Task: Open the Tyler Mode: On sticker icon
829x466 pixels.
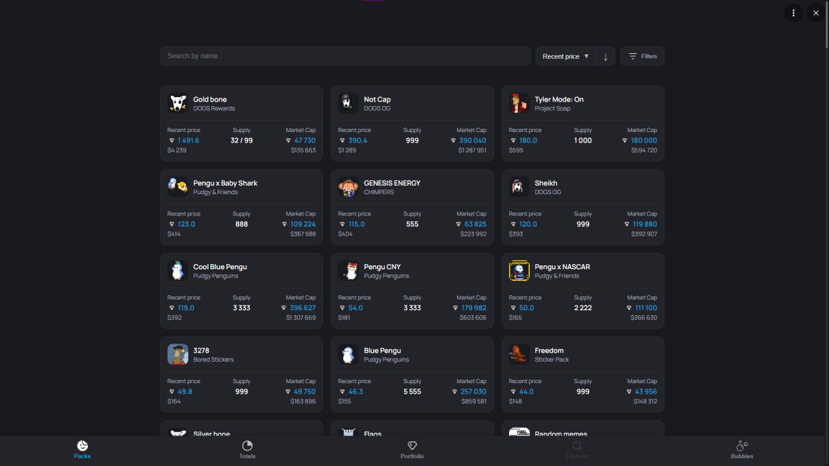Action: (519, 103)
